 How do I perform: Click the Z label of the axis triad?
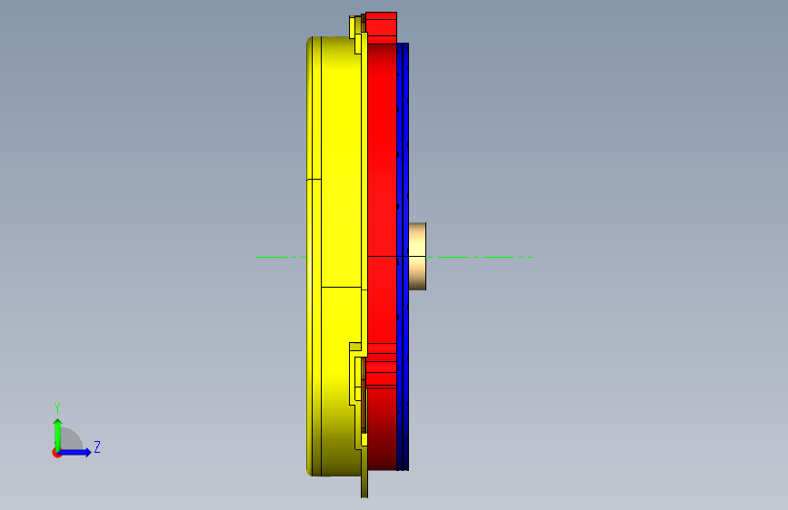[97, 446]
